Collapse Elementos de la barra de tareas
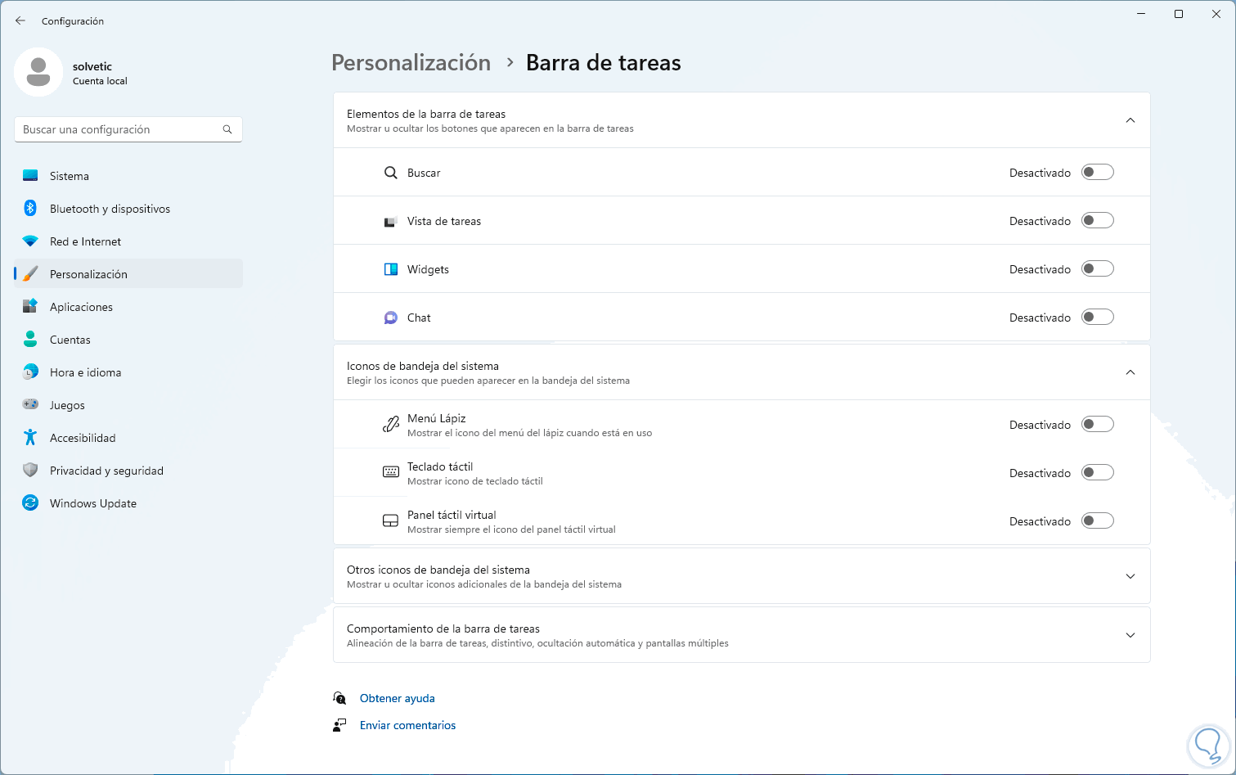The image size is (1236, 775). coord(1130,120)
